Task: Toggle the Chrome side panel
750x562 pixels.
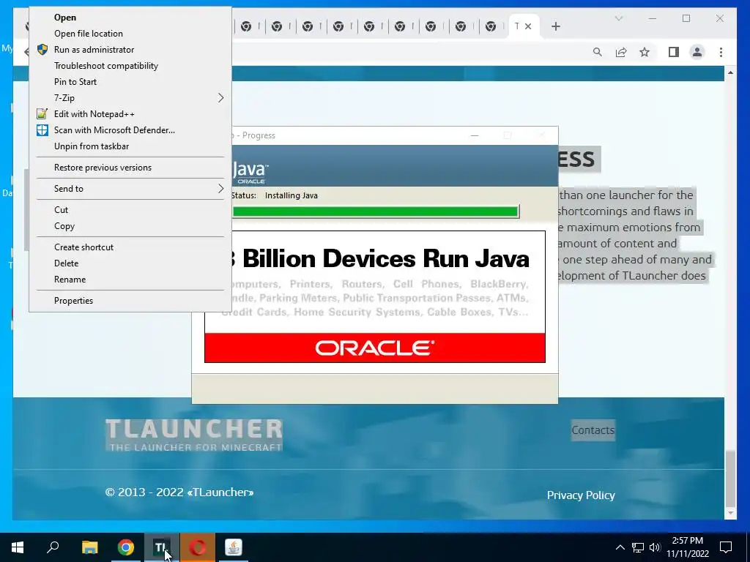Action: (674, 52)
